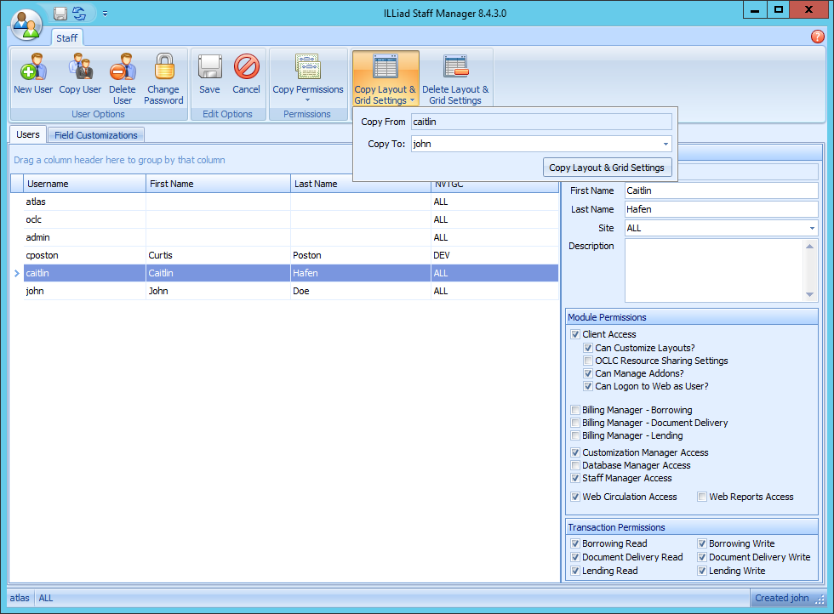Check the Web Reports Access box
The width and height of the screenshot is (834, 614).
pos(701,497)
